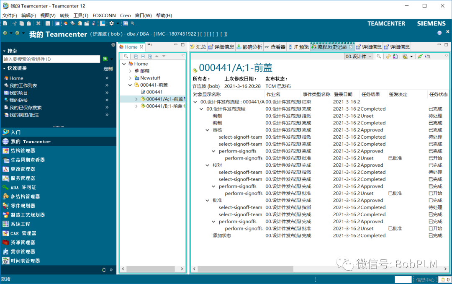Screen dimensions: 452x284
Task: Open 多结构管理器 application
Action: pyautogui.click(x=59, y=196)
